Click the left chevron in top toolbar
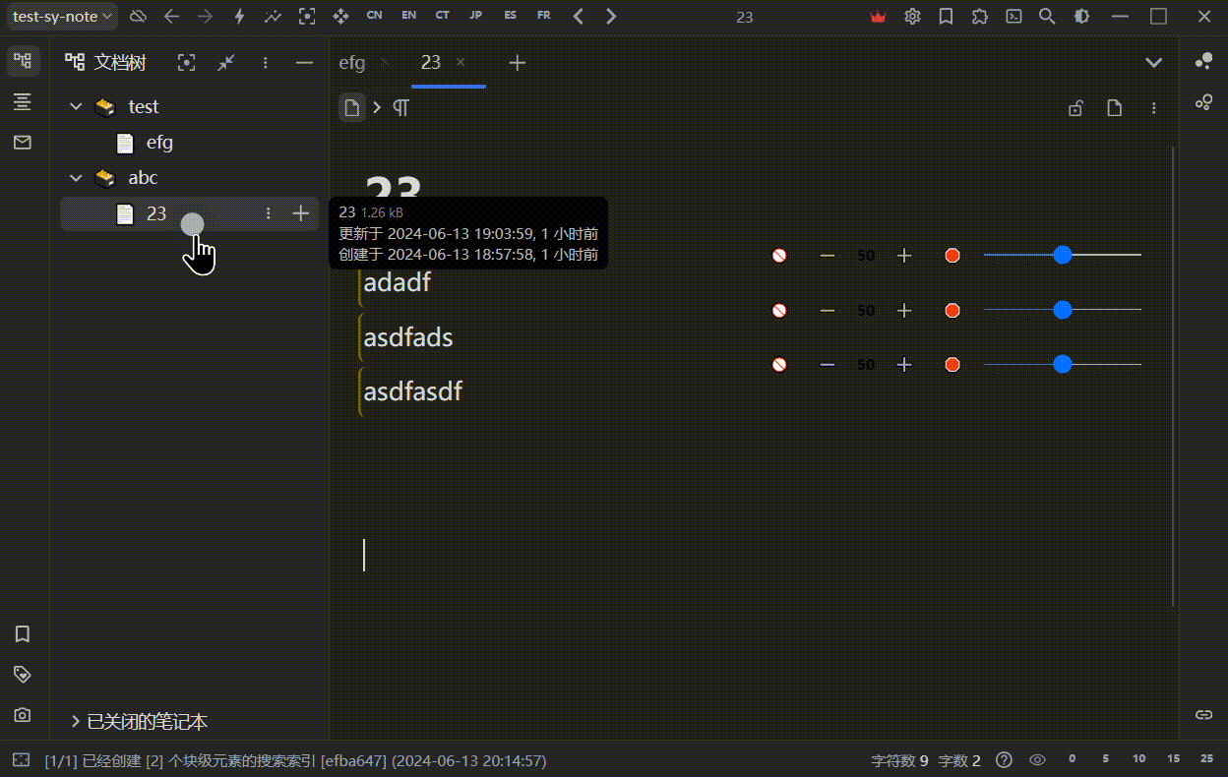 [578, 17]
